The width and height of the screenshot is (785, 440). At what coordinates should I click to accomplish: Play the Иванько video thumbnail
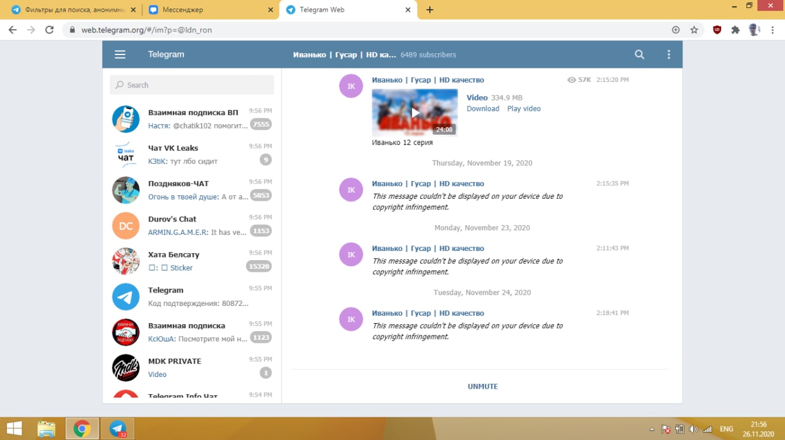click(x=415, y=113)
